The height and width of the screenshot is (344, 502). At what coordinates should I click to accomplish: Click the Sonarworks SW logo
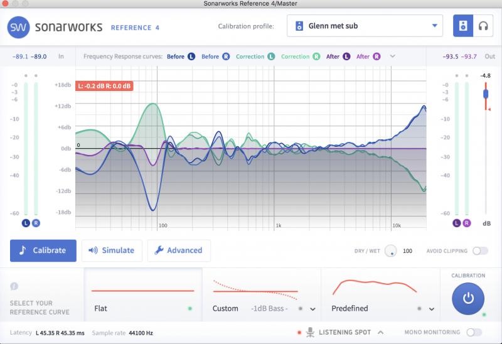18,27
